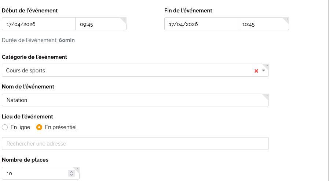Open the 09:45 start time field
Viewport: 329px width, 181px height.
point(100,24)
